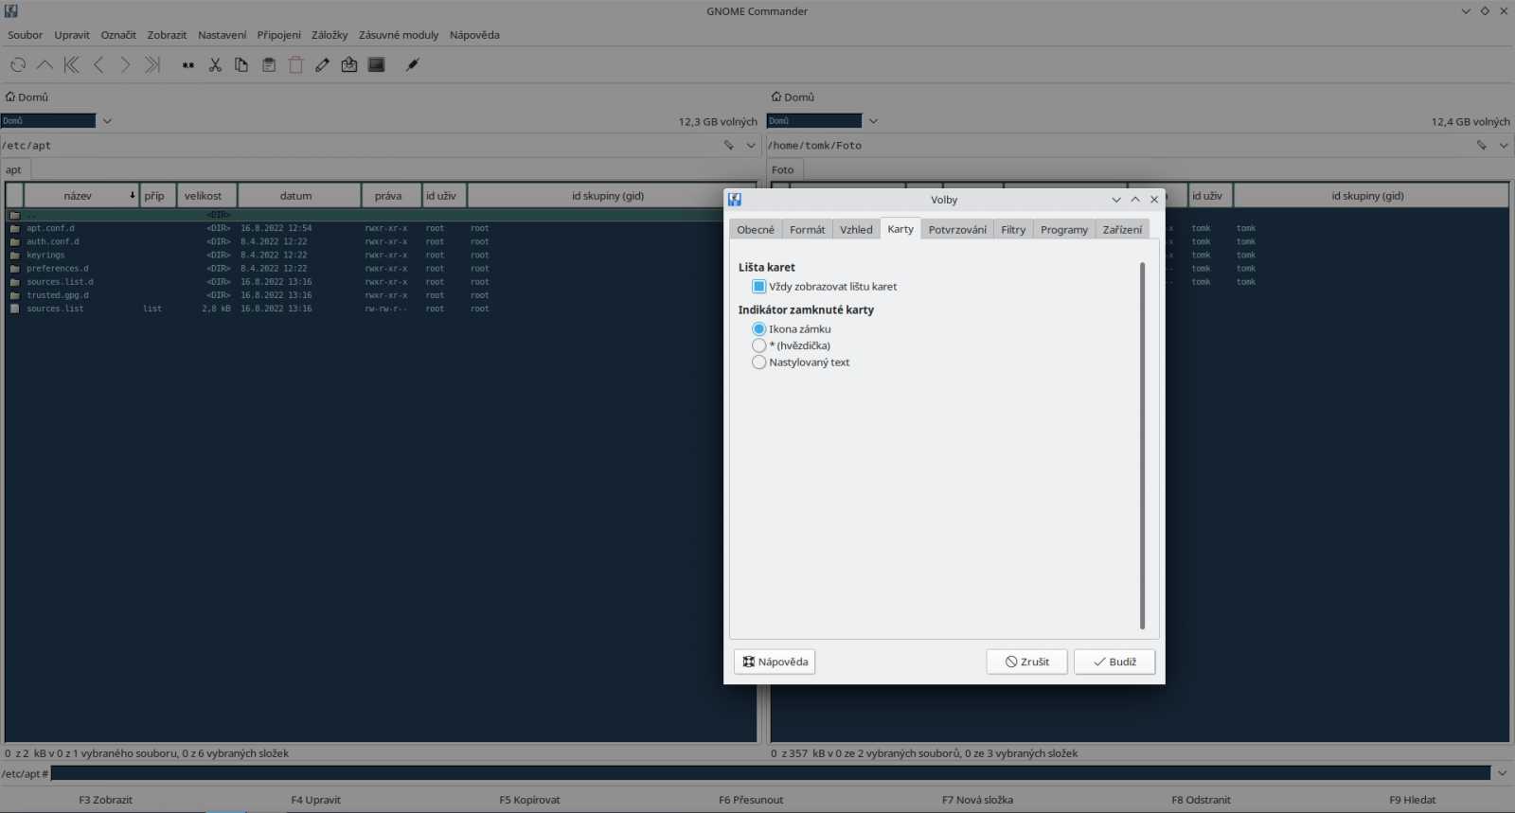
Task: Select '* (hvězdička)' radio option
Action: pyautogui.click(x=758, y=345)
